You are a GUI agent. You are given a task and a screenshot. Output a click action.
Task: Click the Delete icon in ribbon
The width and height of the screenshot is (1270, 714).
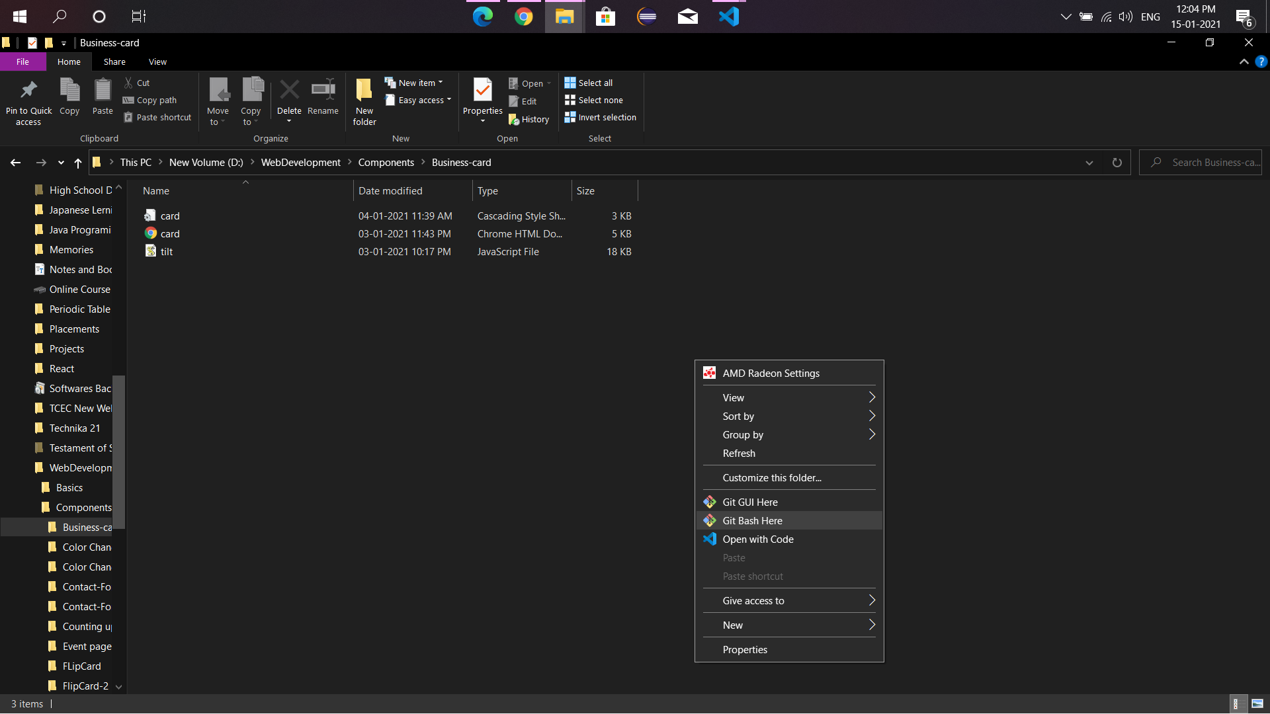289,91
